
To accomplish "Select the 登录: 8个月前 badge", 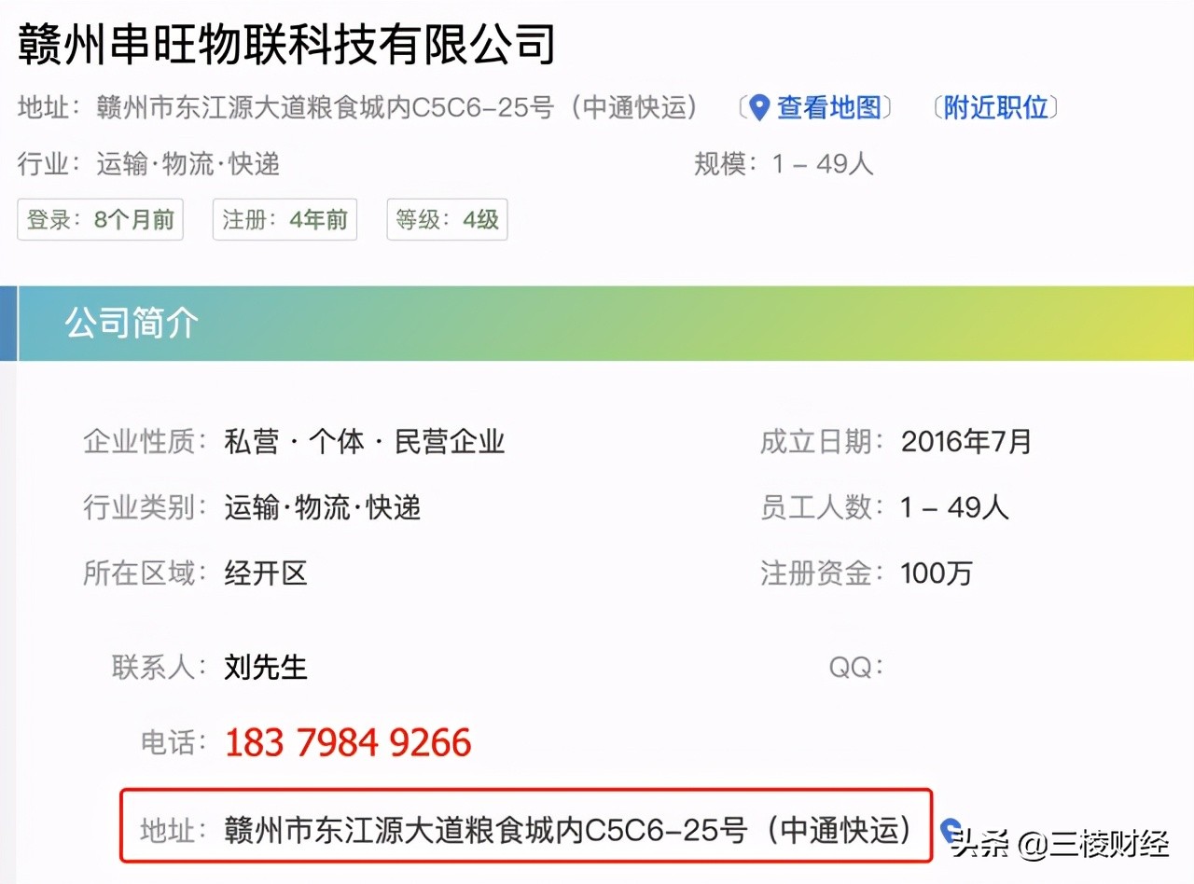I will click(x=100, y=220).
